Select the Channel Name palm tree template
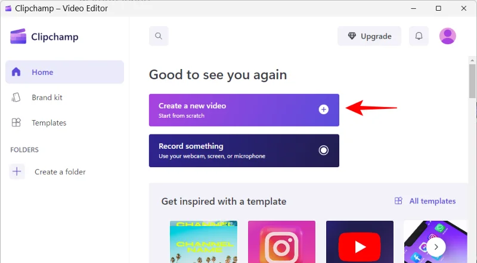The width and height of the screenshot is (477, 263). point(203,242)
